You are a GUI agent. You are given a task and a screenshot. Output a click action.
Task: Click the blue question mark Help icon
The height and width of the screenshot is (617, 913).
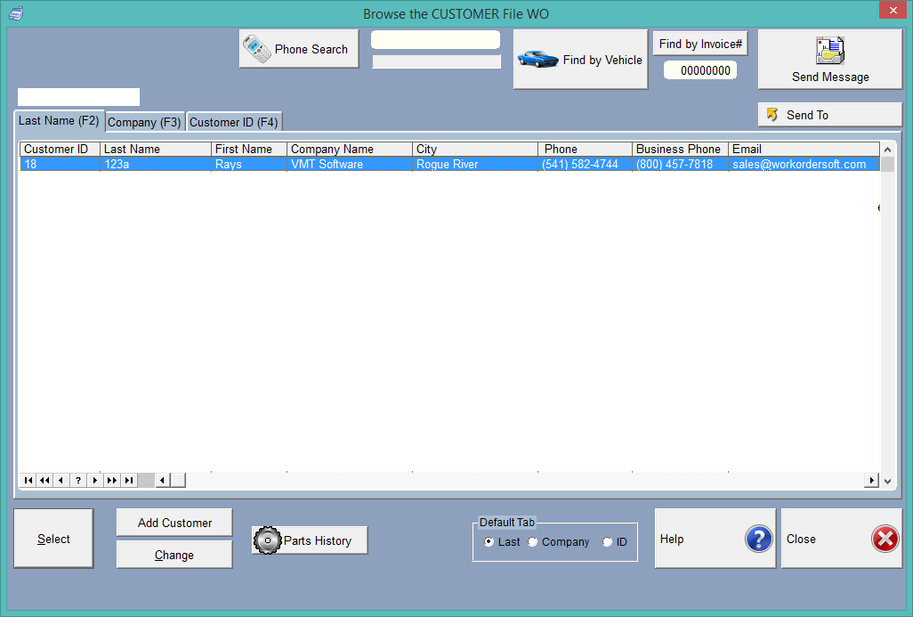[x=757, y=539]
